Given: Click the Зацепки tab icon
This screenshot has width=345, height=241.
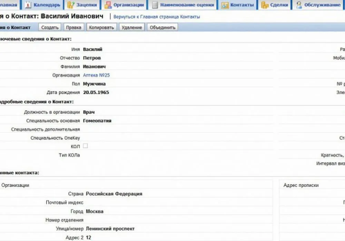Looking at the screenshot, I should point(71,4).
